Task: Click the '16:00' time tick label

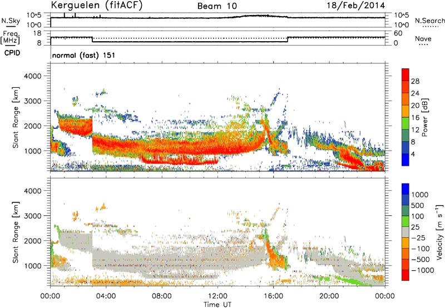Action: click(273, 296)
